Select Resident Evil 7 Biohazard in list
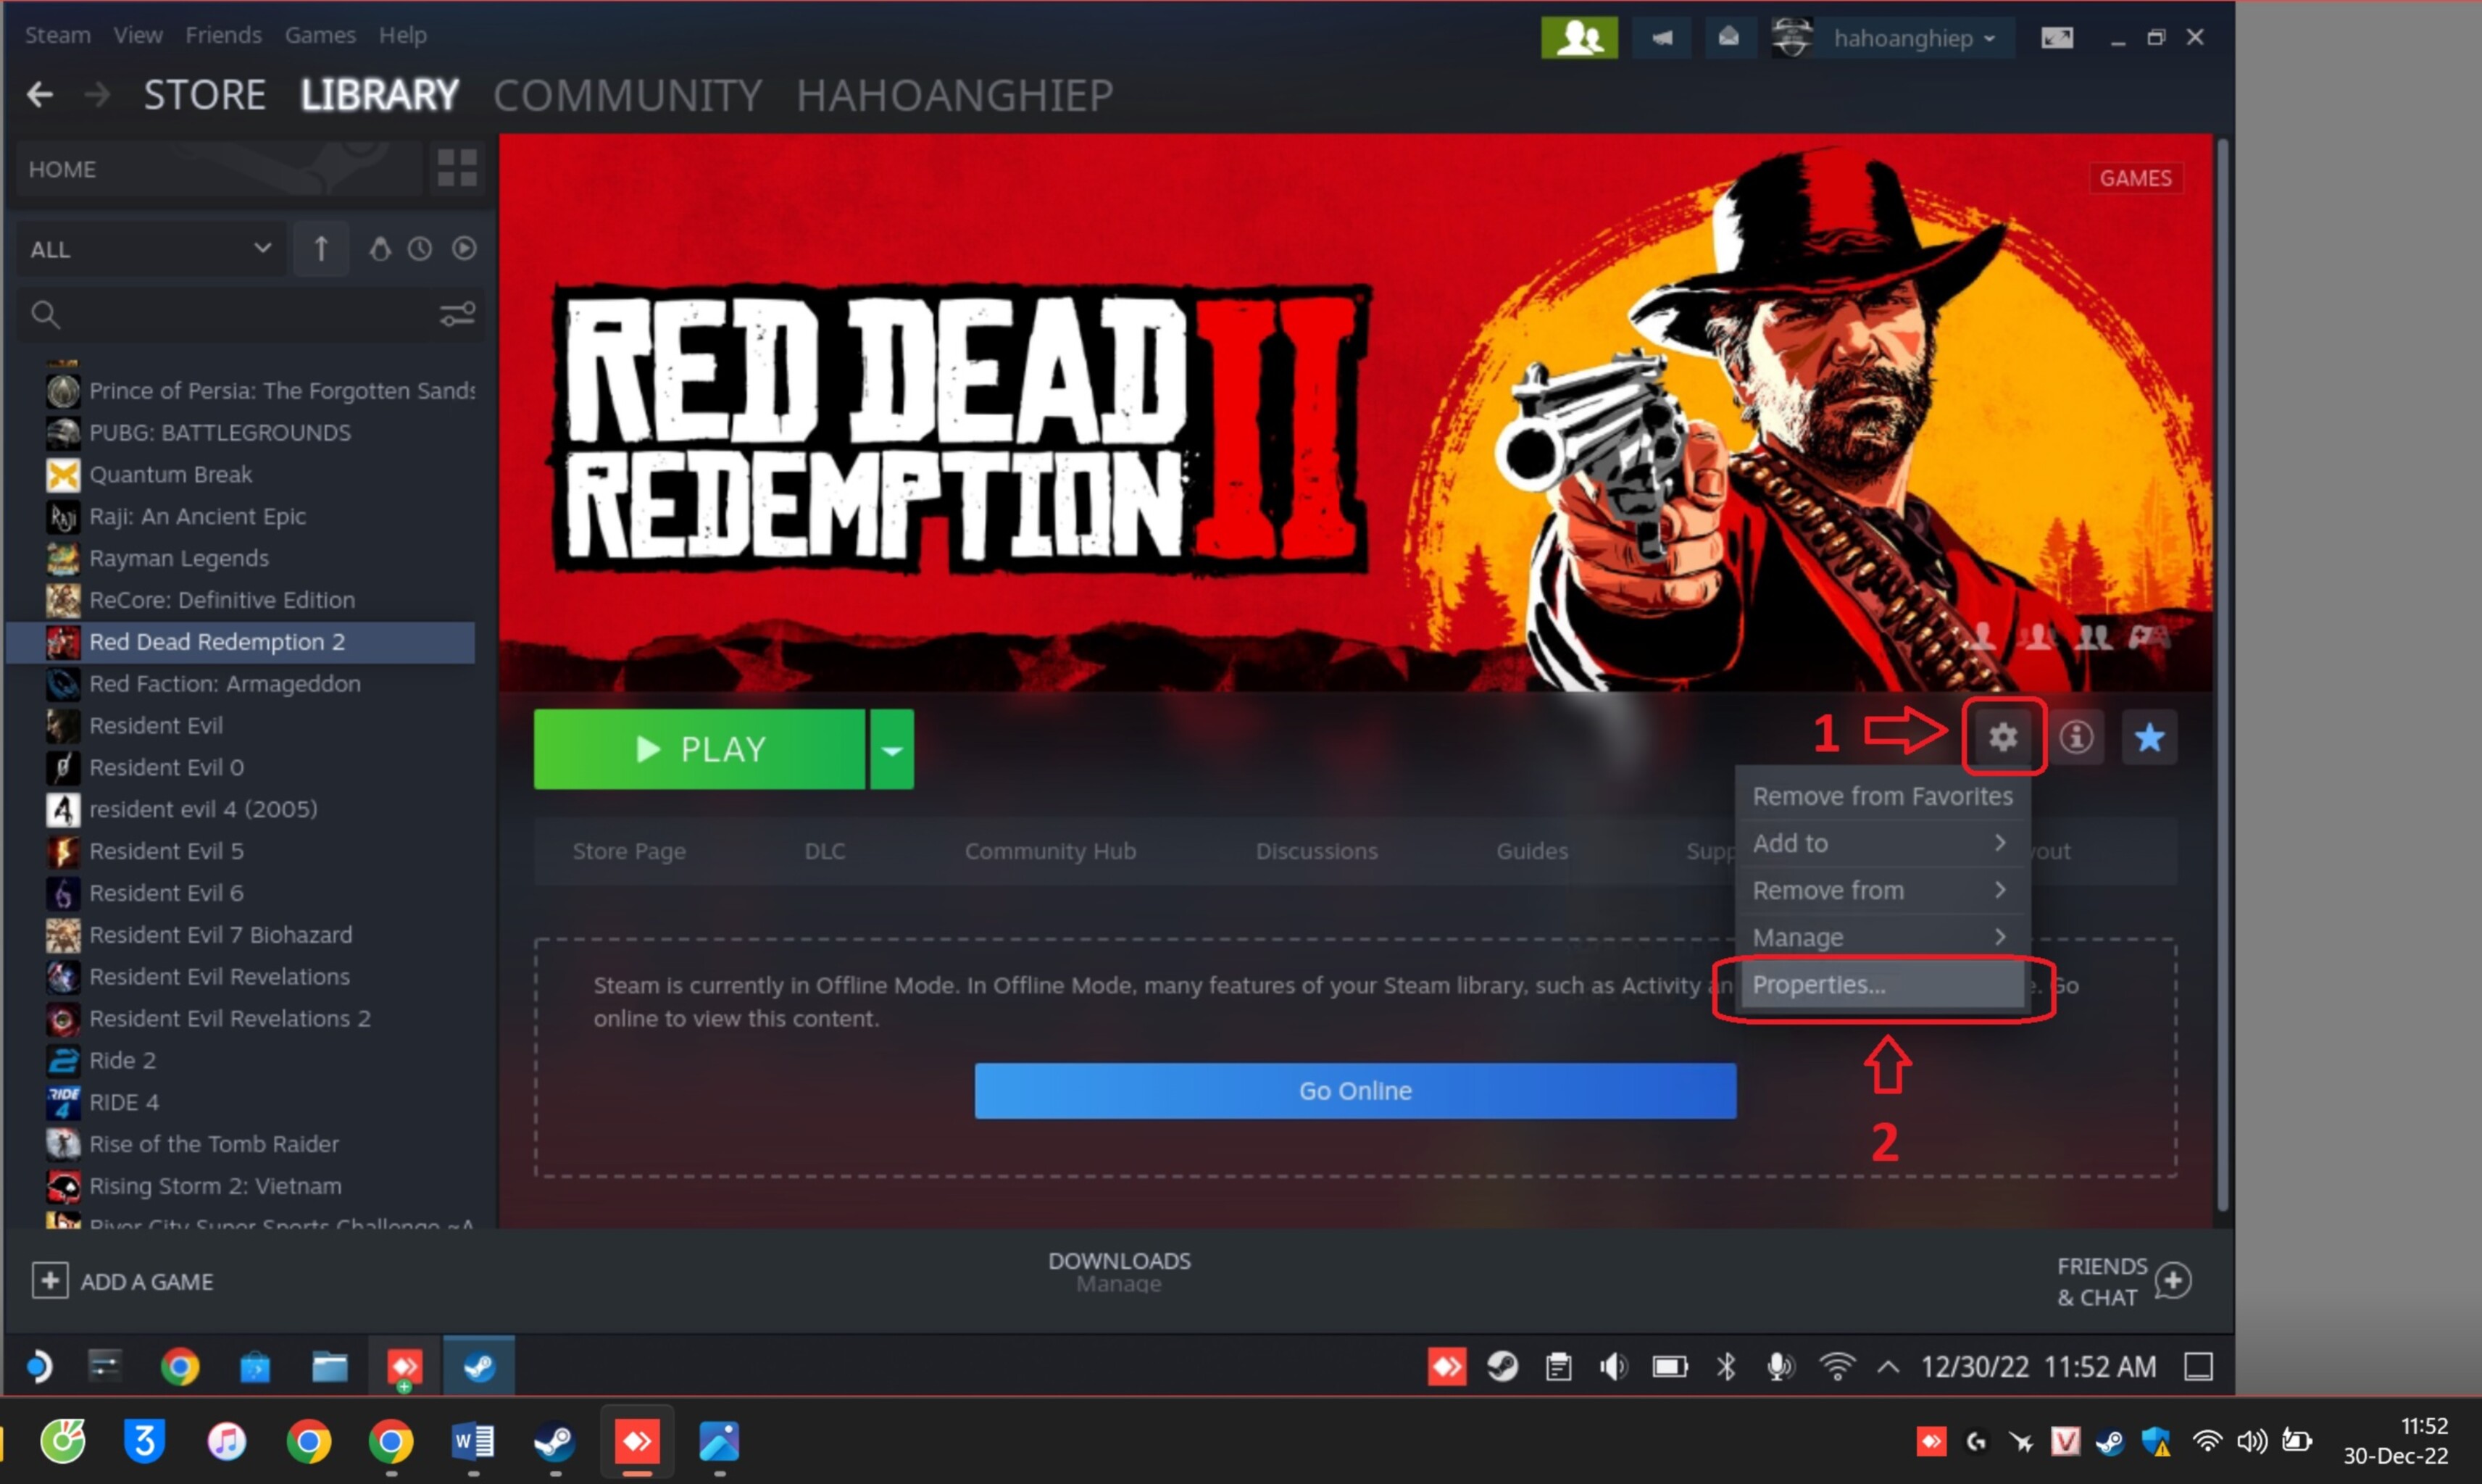 [x=220, y=935]
